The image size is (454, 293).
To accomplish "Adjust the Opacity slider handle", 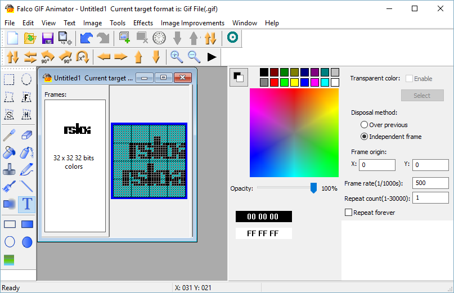I will (x=313, y=188).
